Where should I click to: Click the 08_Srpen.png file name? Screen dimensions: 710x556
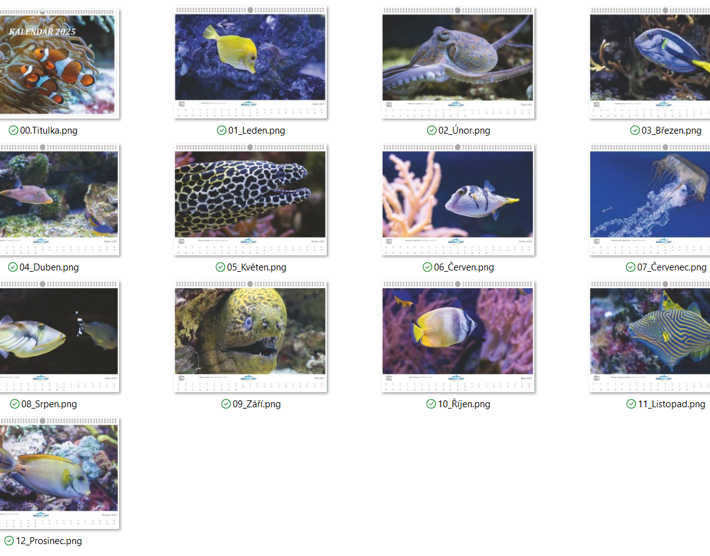click(x=49, y=404)
